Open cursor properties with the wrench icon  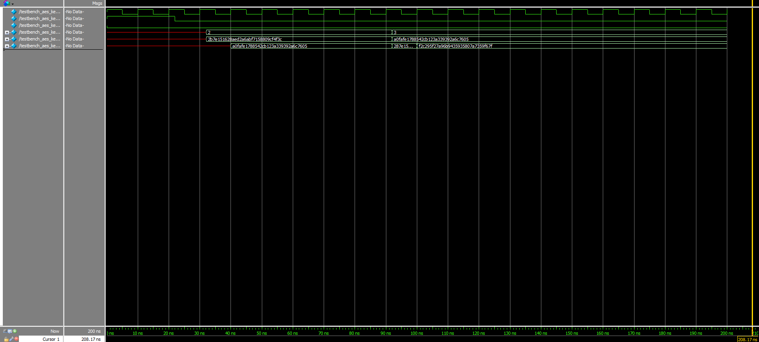pyautogui.click(x=11, y=339)
